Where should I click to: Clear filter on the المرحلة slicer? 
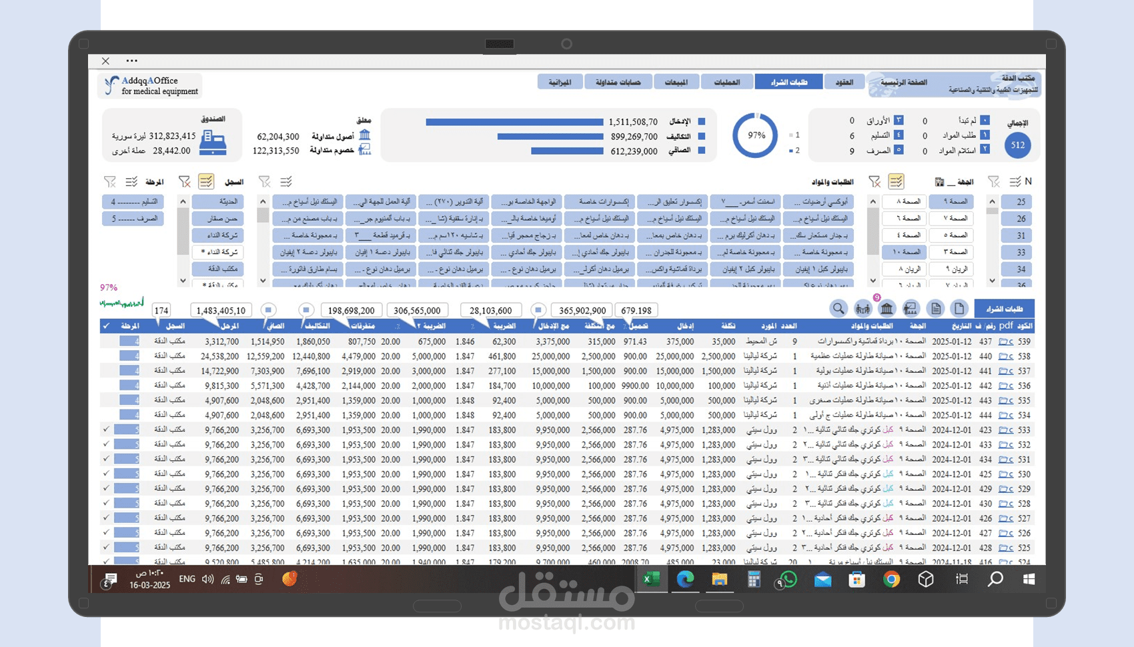[110, 181]
